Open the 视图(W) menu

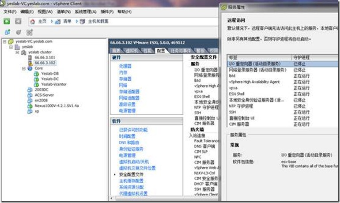45,12
